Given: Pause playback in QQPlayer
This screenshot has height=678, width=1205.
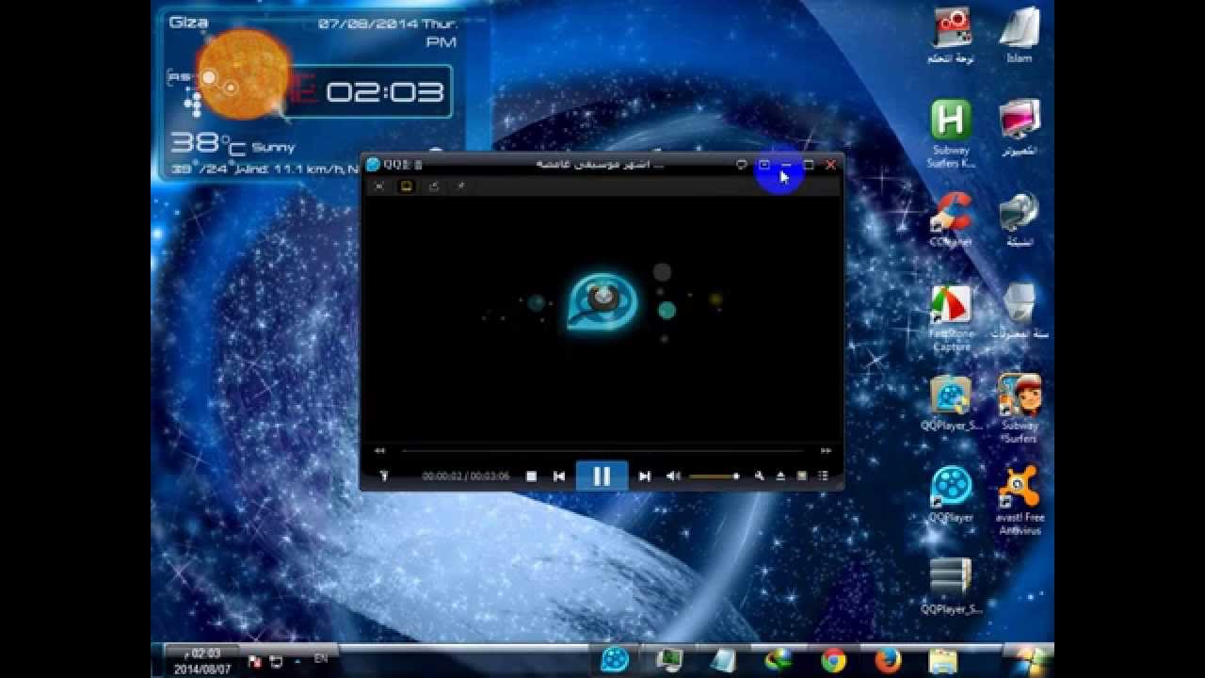Looking at the screenshot, I should point(602,476).
